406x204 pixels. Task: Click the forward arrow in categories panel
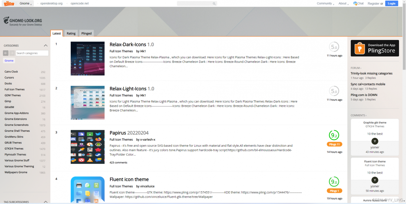pos(12,53)
